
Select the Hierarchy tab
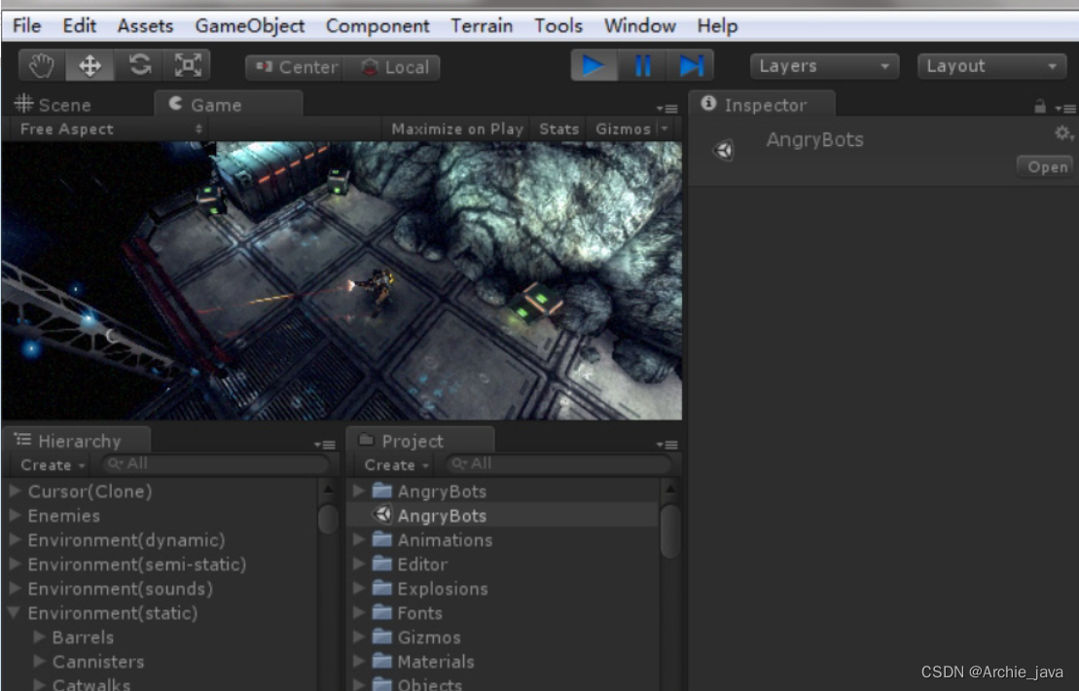[x=77, y=441]
